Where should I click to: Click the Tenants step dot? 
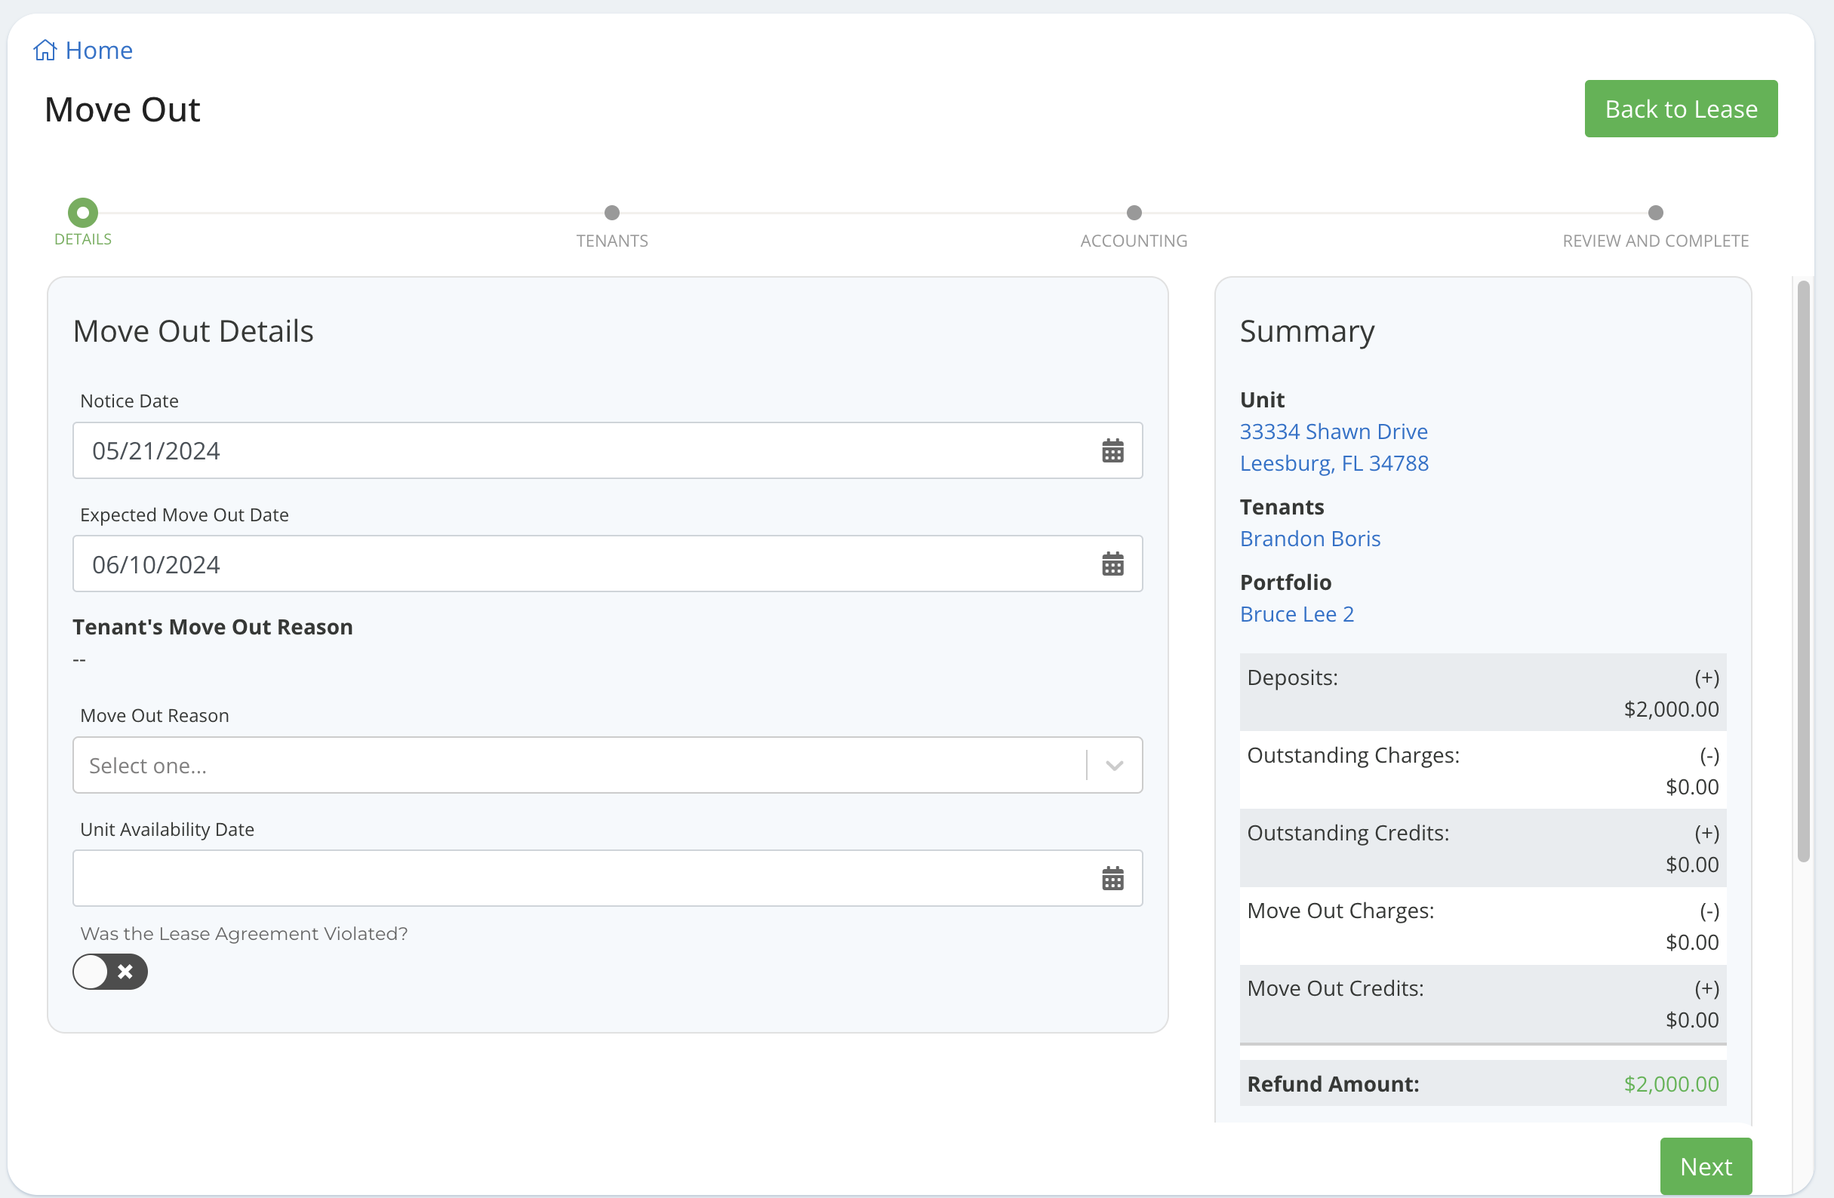(612, 213)
